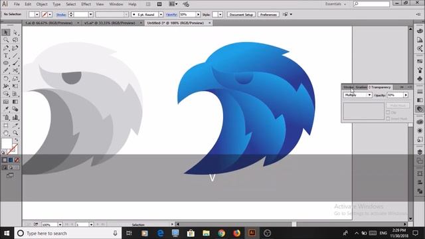Viewport: 425px width, 239px height.
Task: Select the Blend tool
Action: point(15,109)
